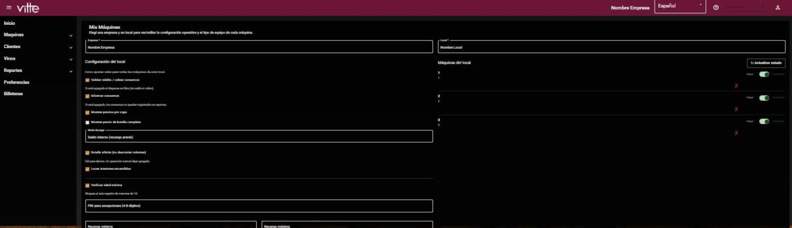Uncheck Luces interiores encendidas
792x228 pixels.
point(87,169)
